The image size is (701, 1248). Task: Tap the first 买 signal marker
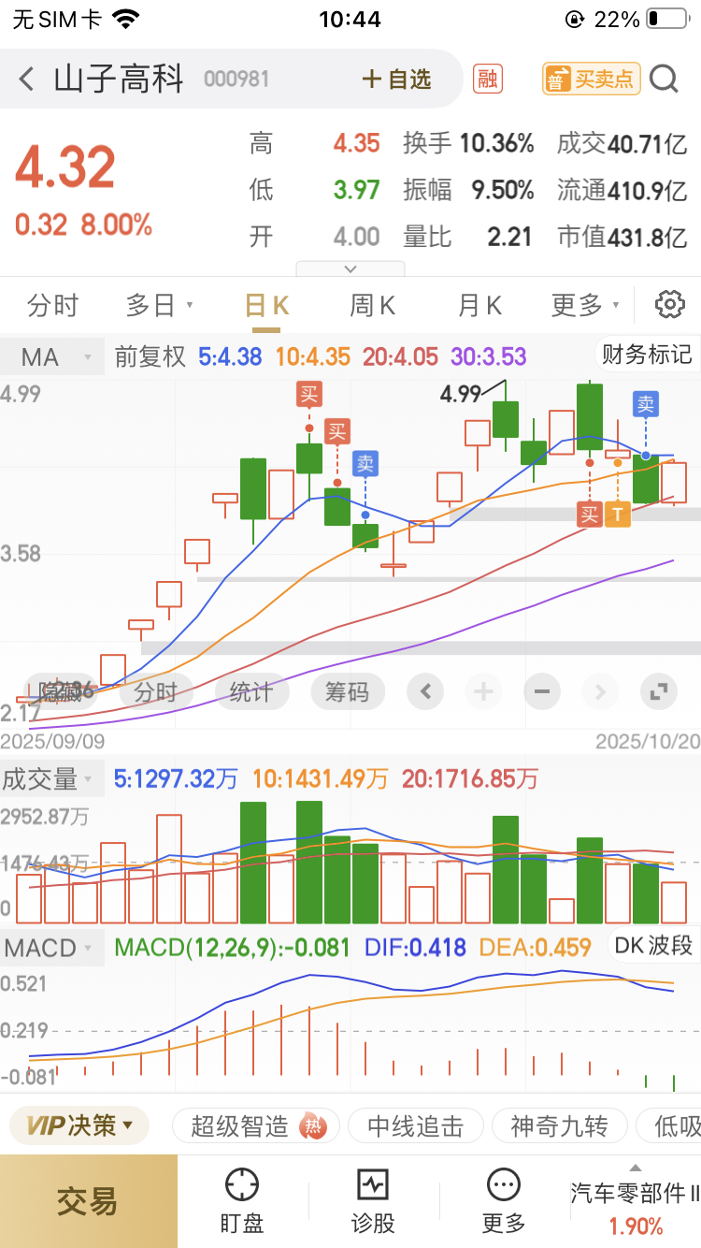308,394
